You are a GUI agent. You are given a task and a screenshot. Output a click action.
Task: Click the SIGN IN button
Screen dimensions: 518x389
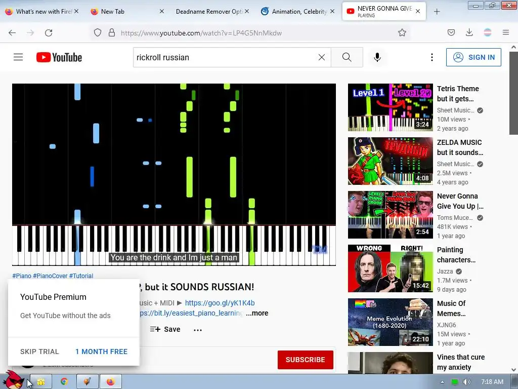[x=473, y=57]
